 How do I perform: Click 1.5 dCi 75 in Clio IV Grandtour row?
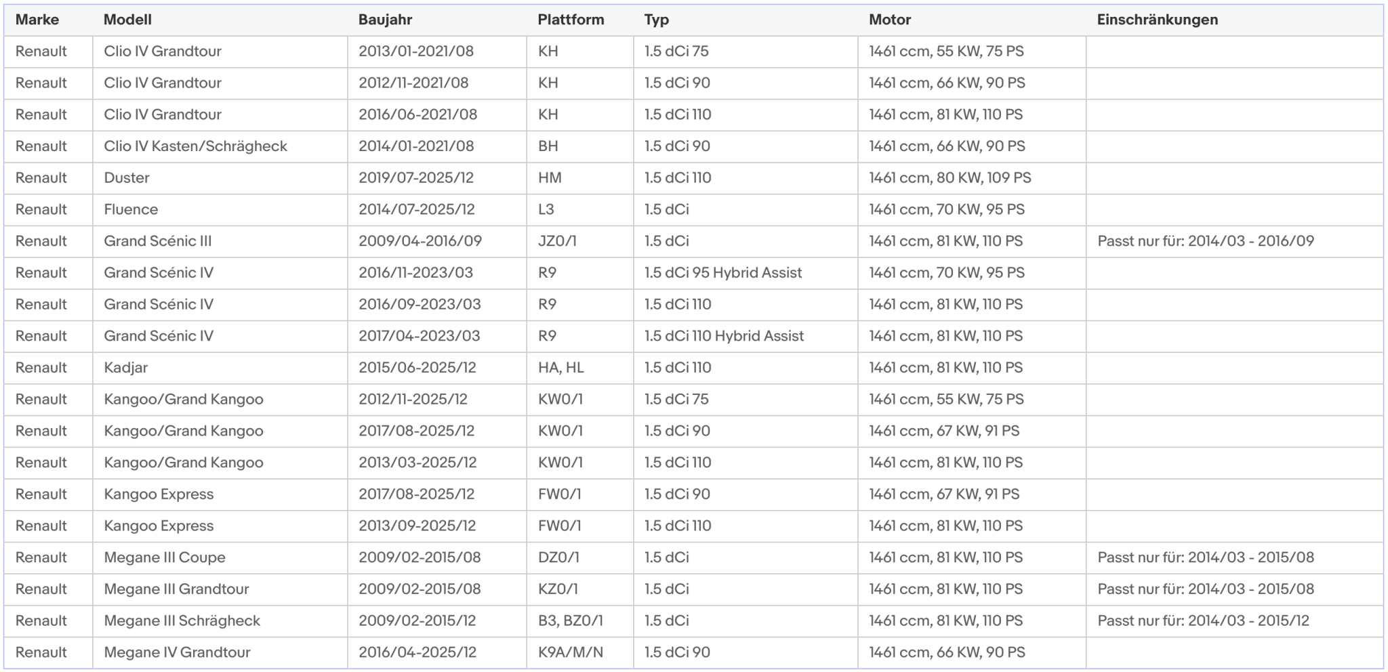(x=746, y=51)
